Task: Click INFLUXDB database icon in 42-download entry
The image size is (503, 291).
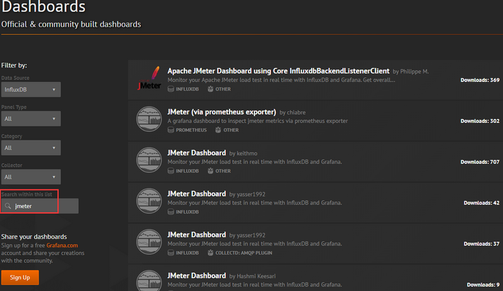Action: click(171, 212)
